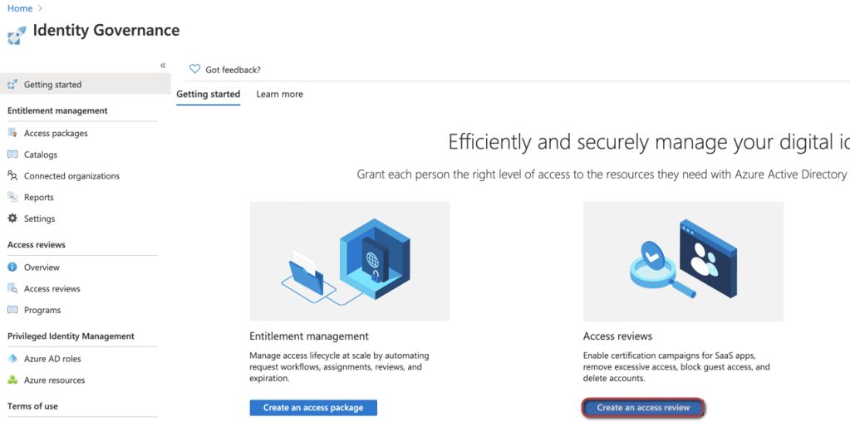Click the Azure AD roles diamond icon
This screenshot has height=422, width=850.
pos(12,359)
